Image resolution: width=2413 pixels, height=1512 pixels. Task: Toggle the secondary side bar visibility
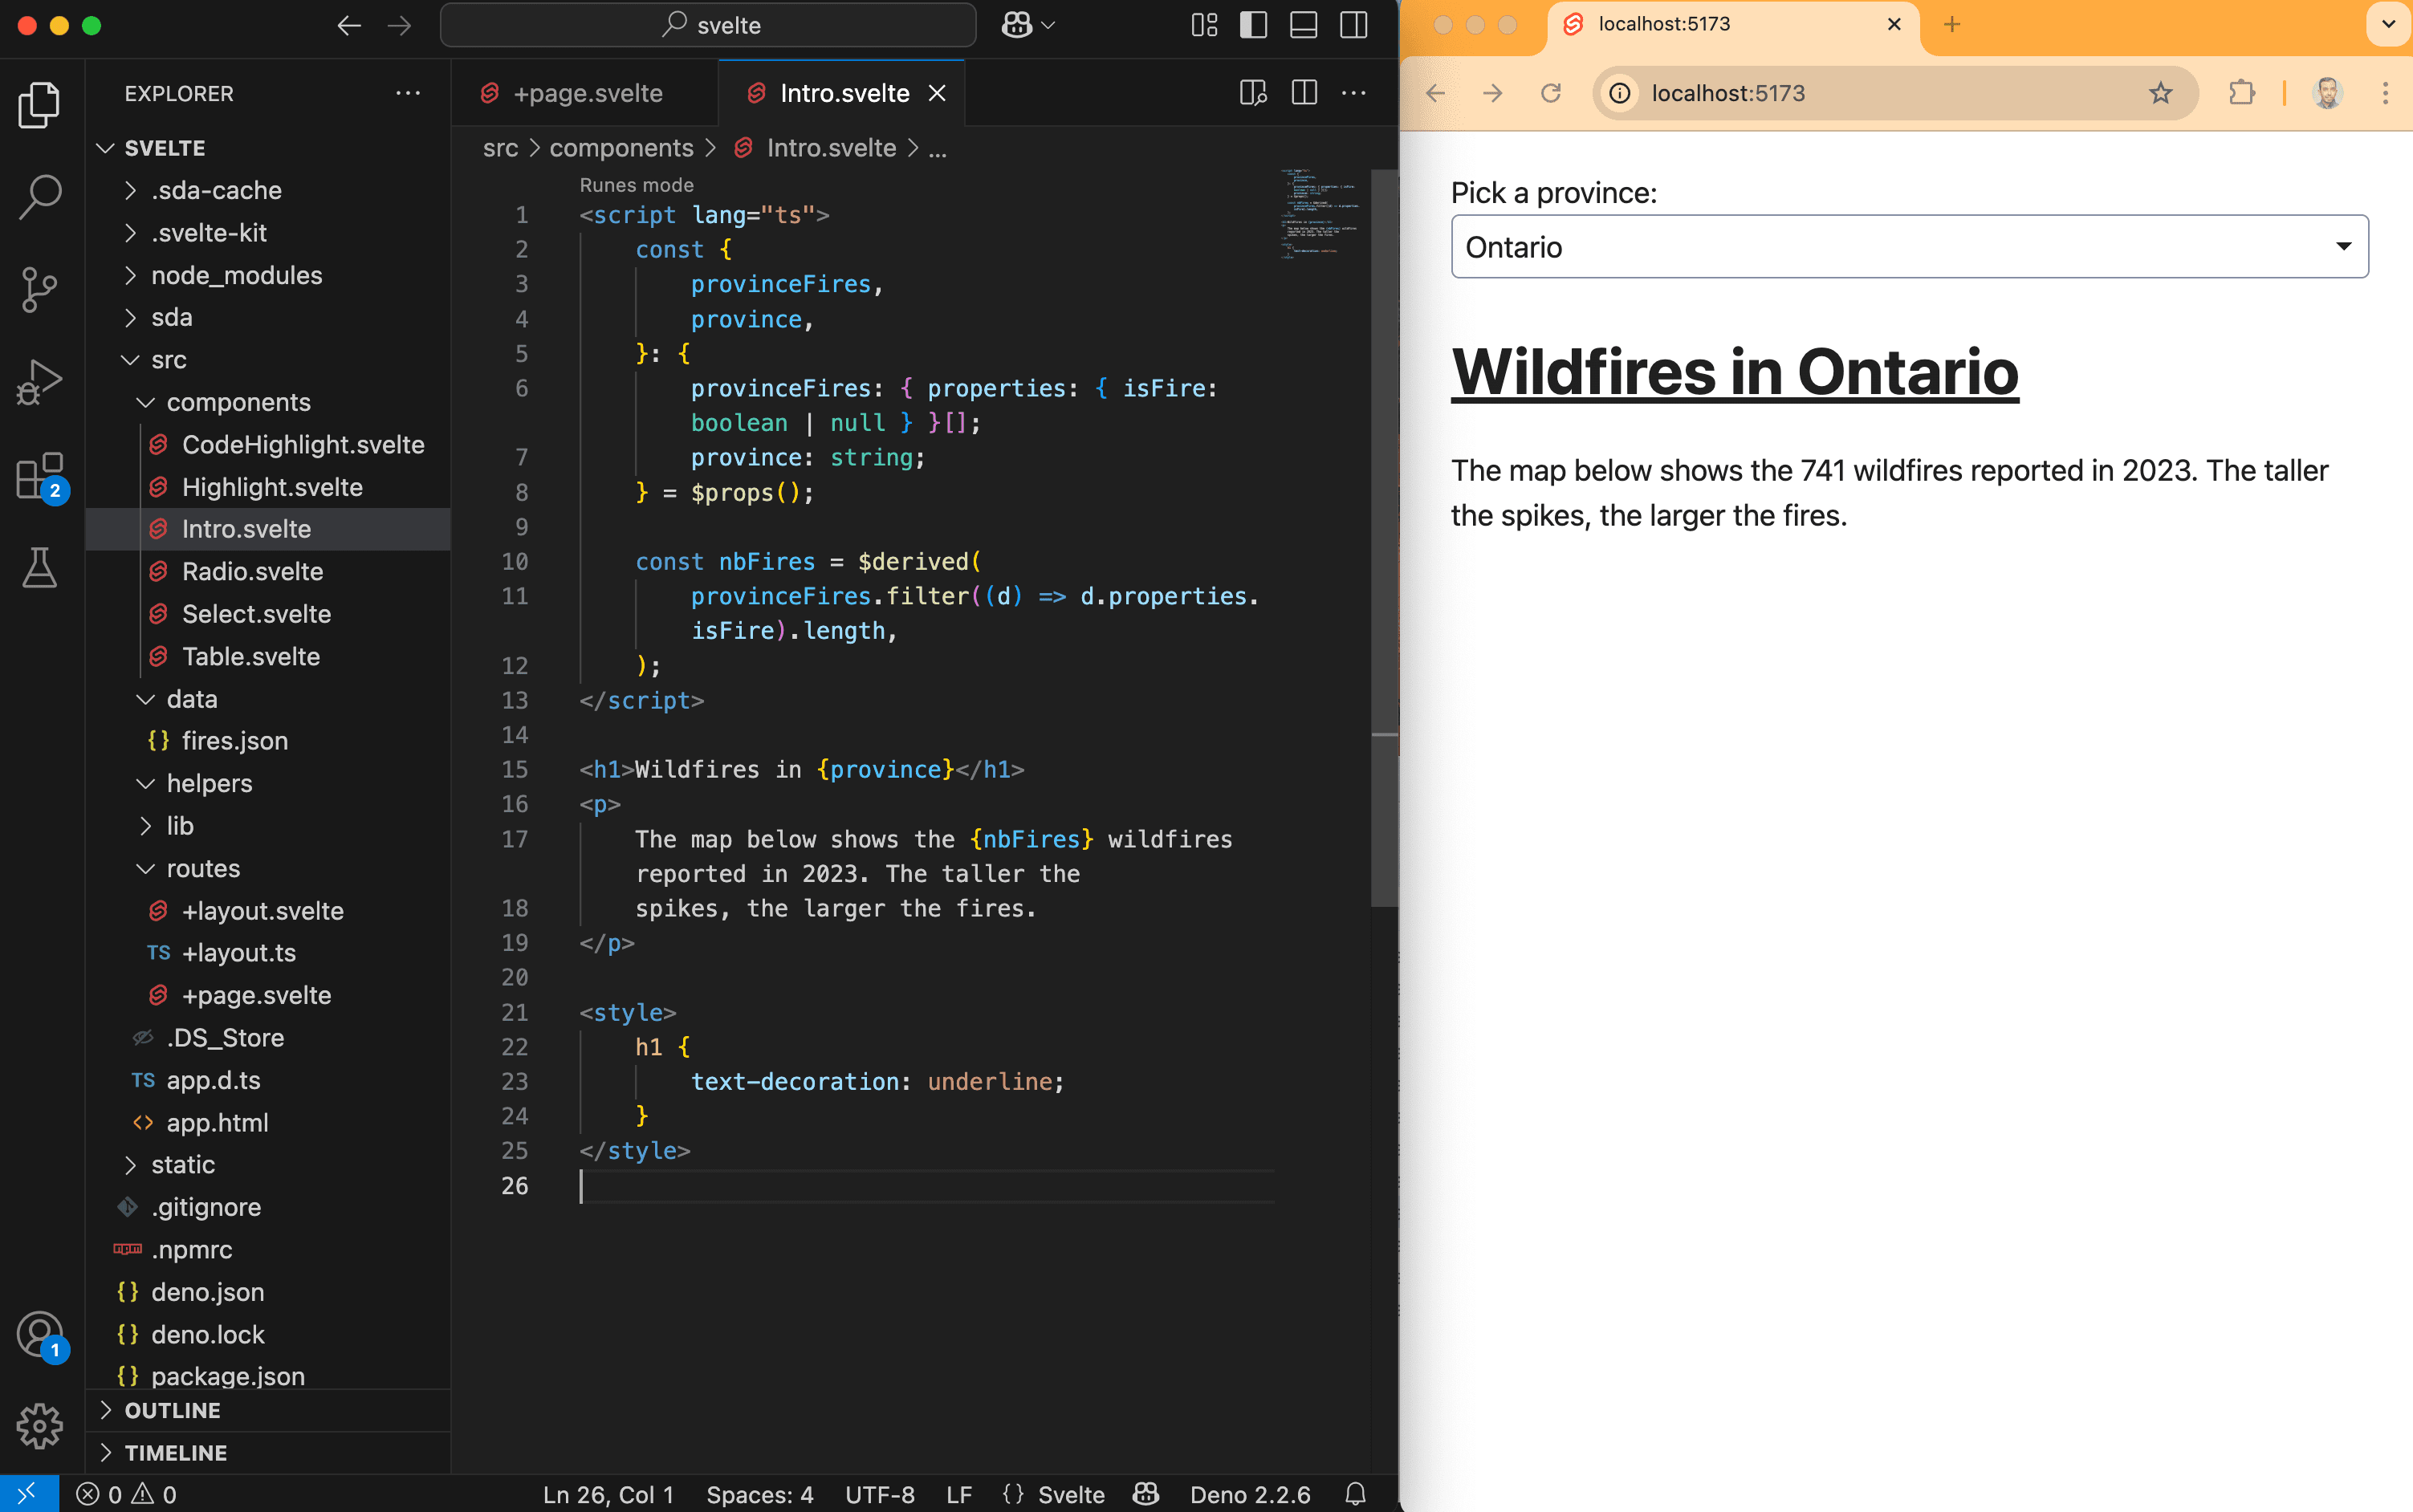[x=1354, y=25]
